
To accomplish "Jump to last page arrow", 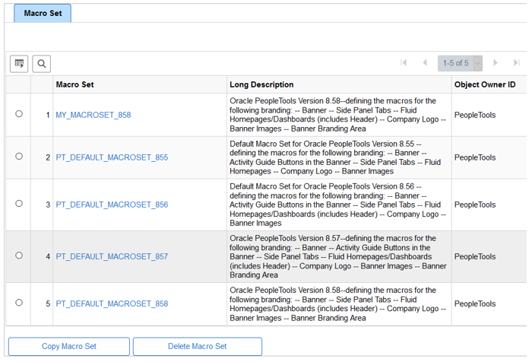I will point(516,63).
